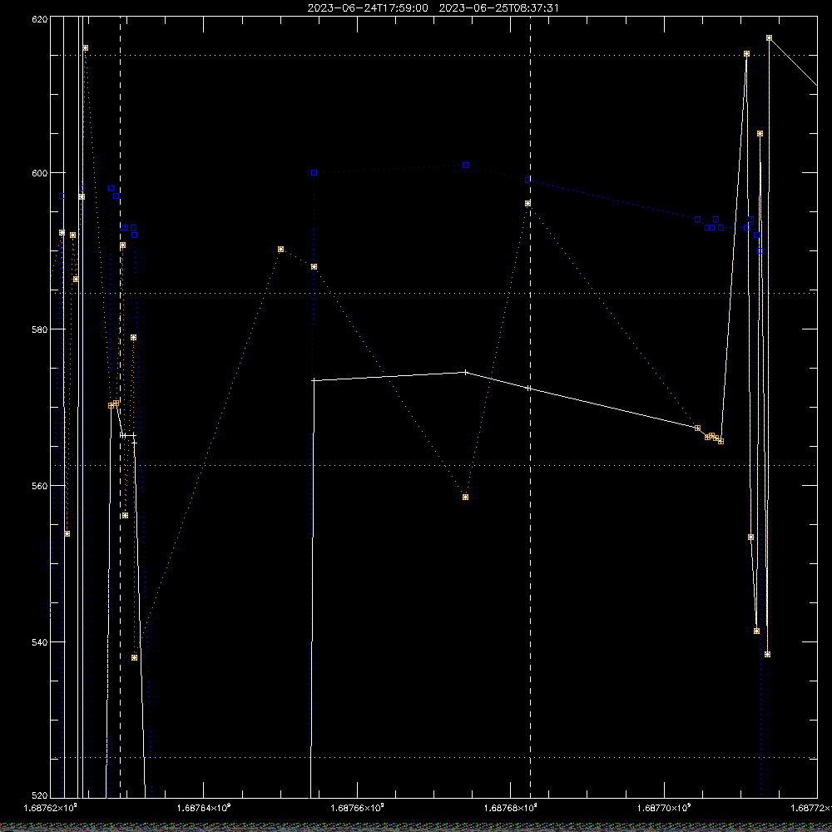Click the y-axis label 600
The height and width of the screenshot is (832, 832).
click(40, 173)
